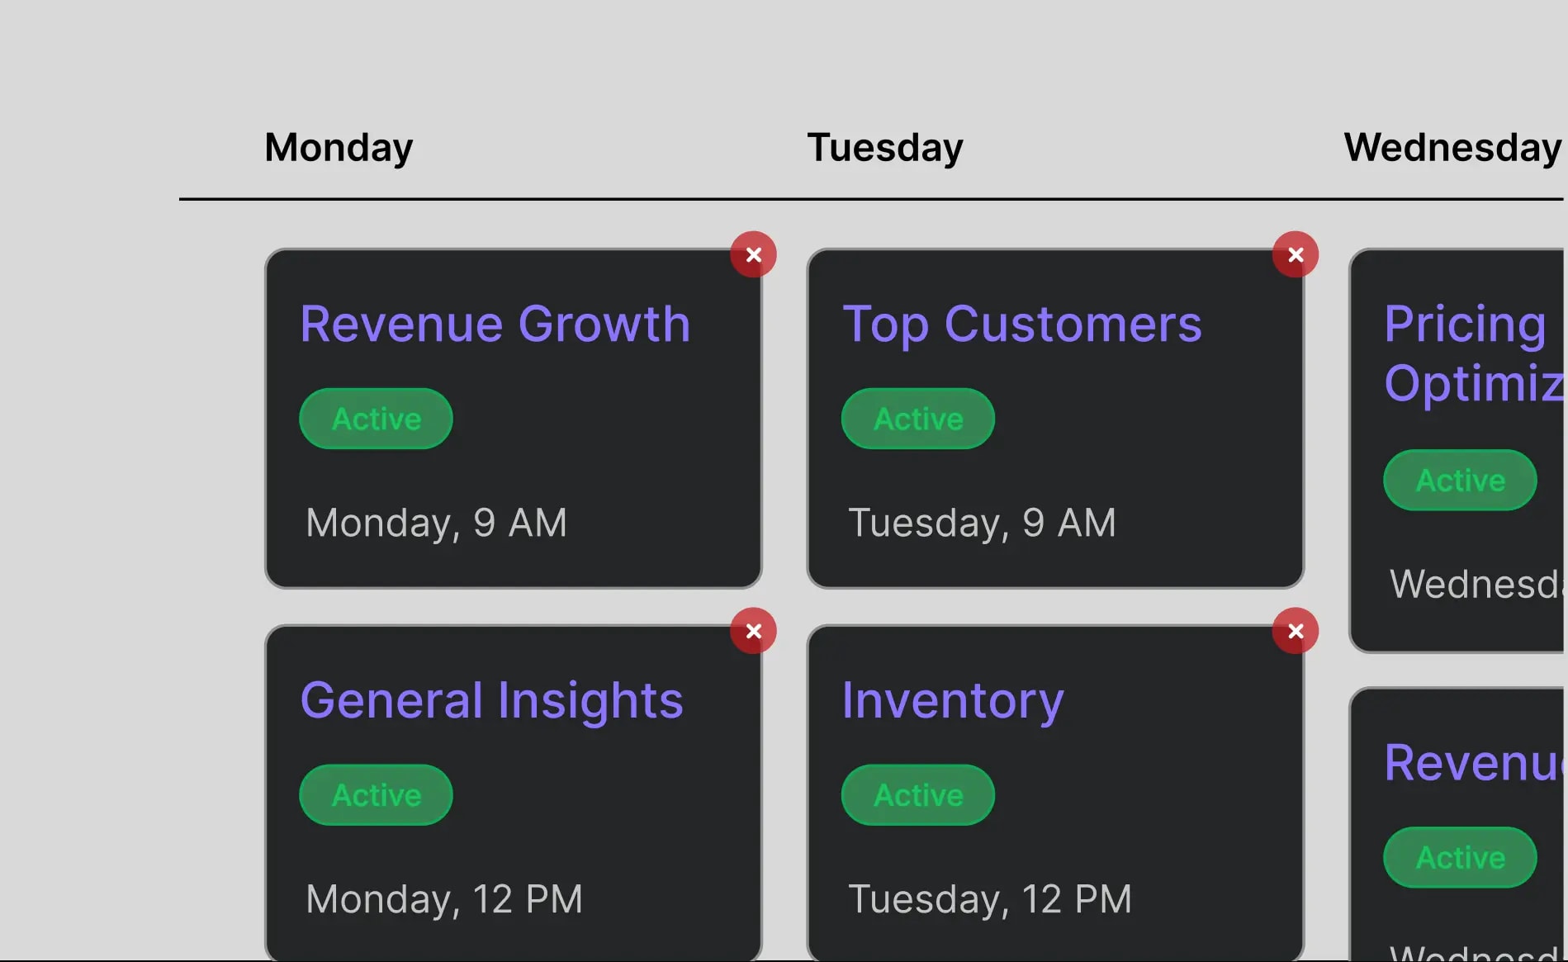This screenshot has height=962, width=1568.
Task: Select the Monday column header
Action: pyautogui.click(x=339, y=148)
